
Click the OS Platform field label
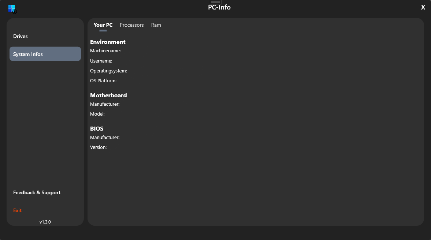103,80
